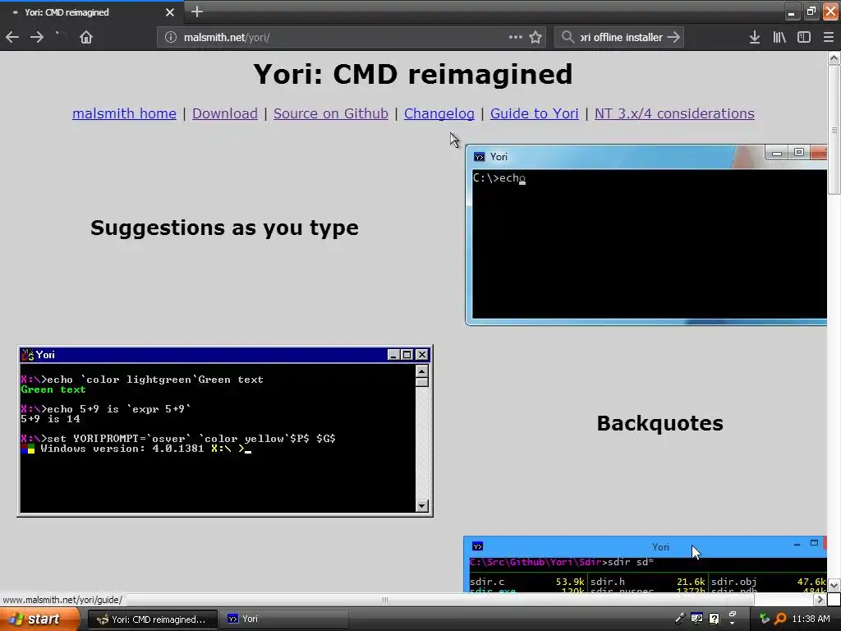Open the Downloads toolbar icon

tap(754, 37)
